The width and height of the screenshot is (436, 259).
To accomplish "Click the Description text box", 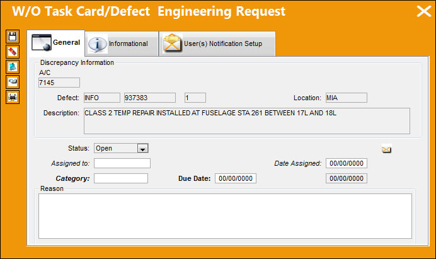I will [x=247, y=121].
